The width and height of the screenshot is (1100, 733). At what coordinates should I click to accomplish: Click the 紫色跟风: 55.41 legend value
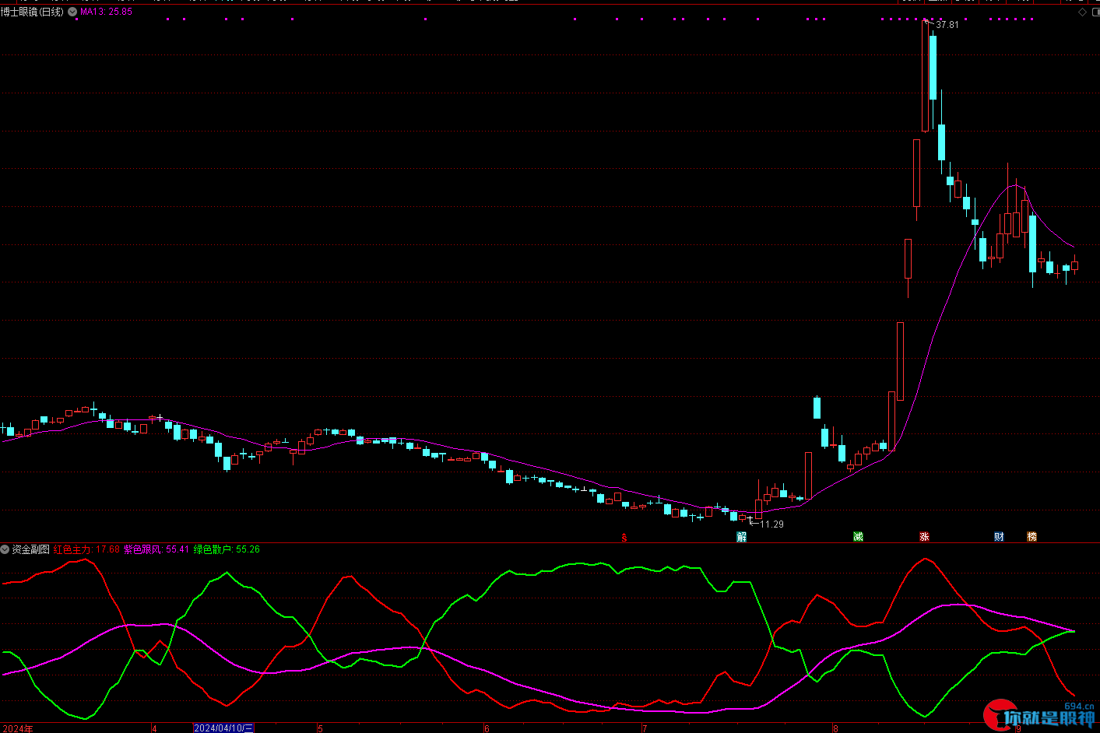click(156, 549)
